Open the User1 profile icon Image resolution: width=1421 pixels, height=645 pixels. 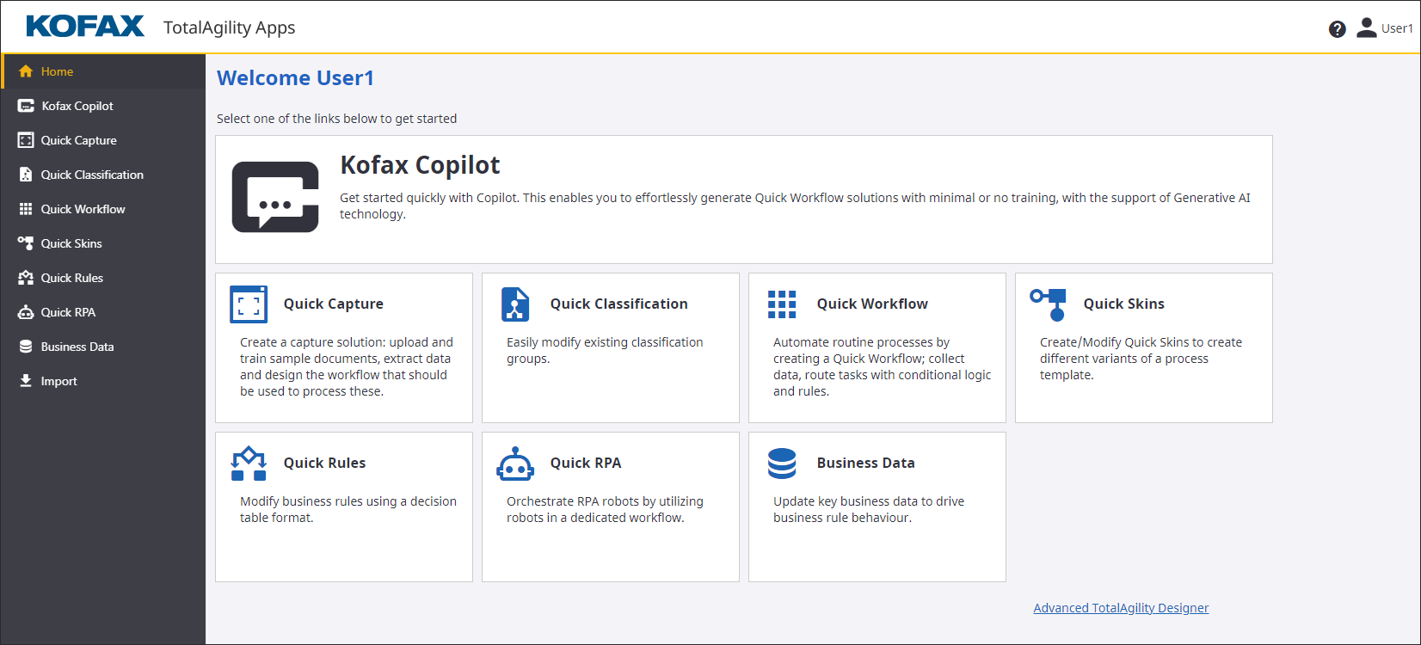pyautogui.click(x=1366, y=28)
